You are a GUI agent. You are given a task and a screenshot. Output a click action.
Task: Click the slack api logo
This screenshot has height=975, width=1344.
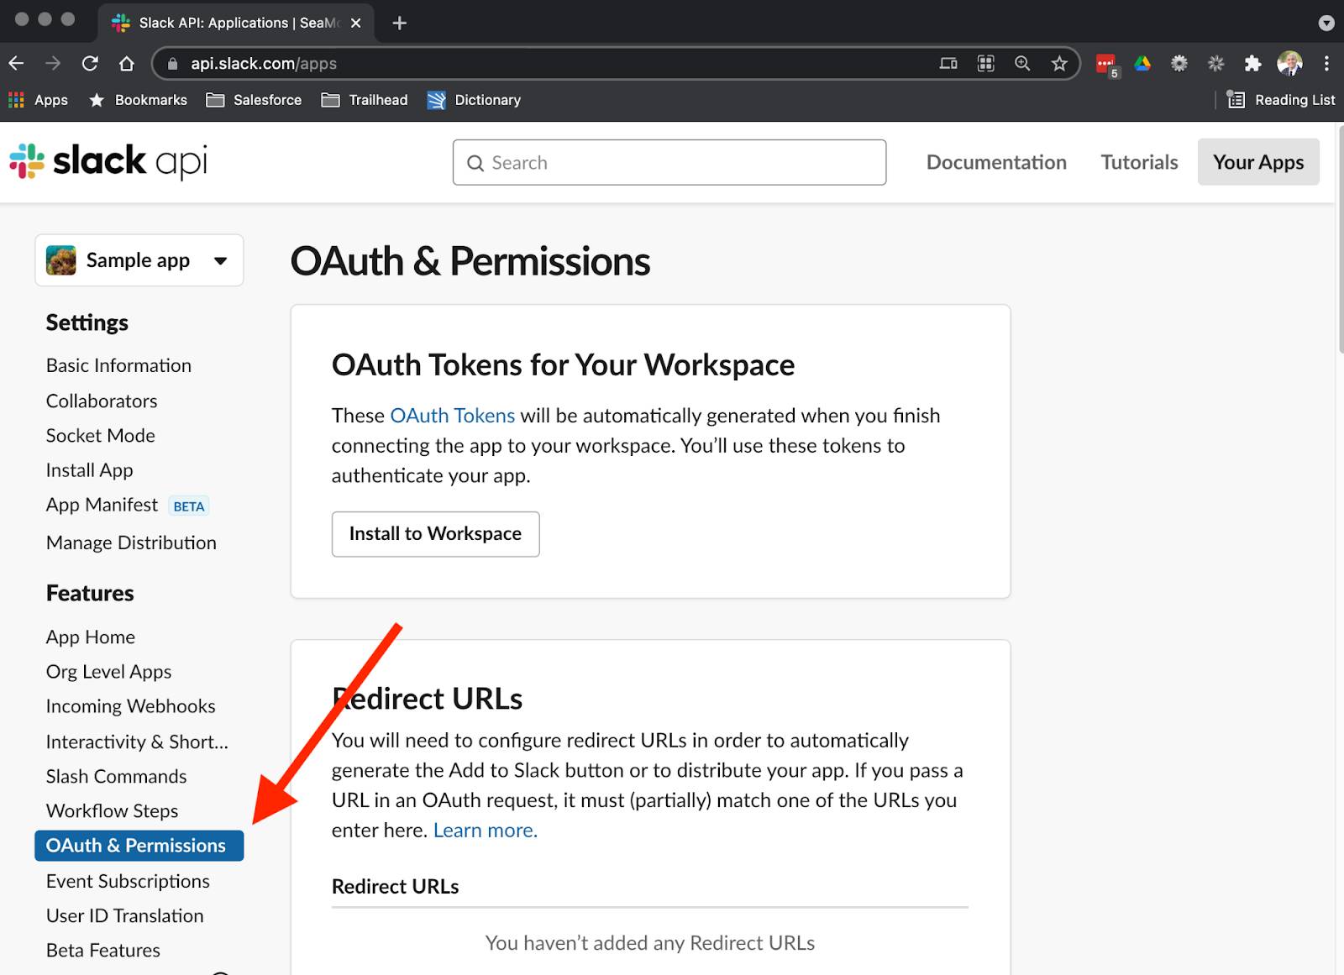click(108, 161)
